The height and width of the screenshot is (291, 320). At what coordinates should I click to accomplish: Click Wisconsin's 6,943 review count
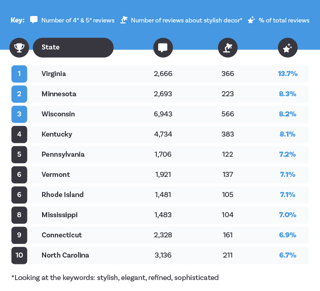point(163,114)
